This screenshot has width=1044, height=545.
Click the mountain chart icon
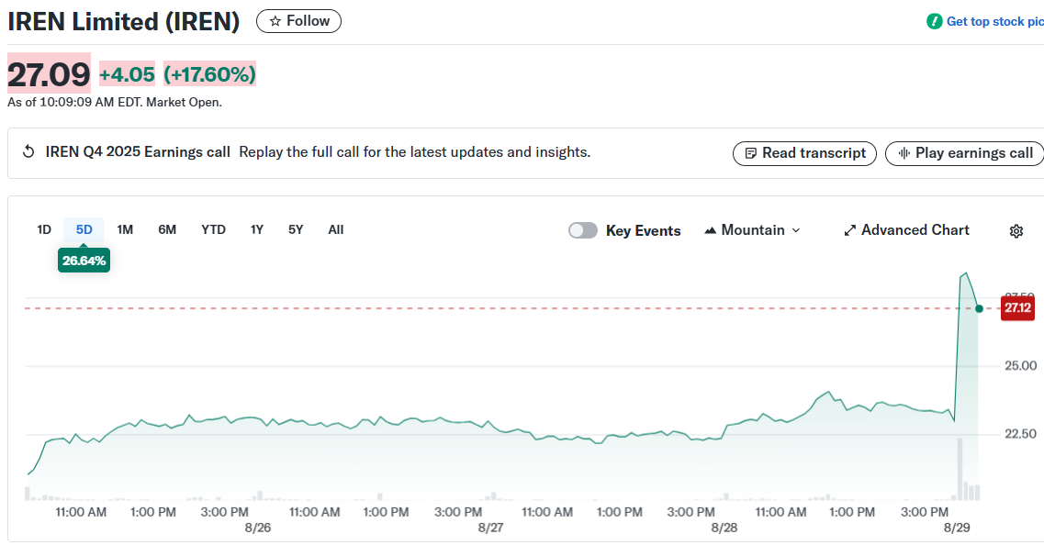click(x=711, y=230)
